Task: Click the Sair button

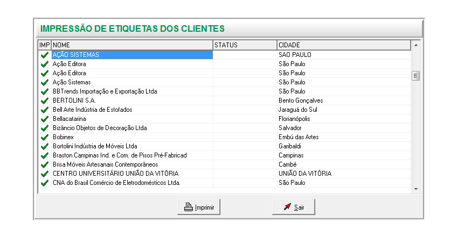Action: [294, 207]
